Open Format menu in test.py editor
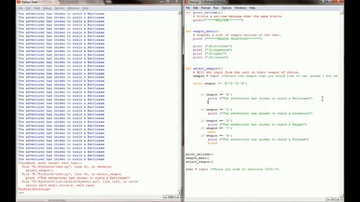This screenshot has width=360, height=202. coord(205,8)
